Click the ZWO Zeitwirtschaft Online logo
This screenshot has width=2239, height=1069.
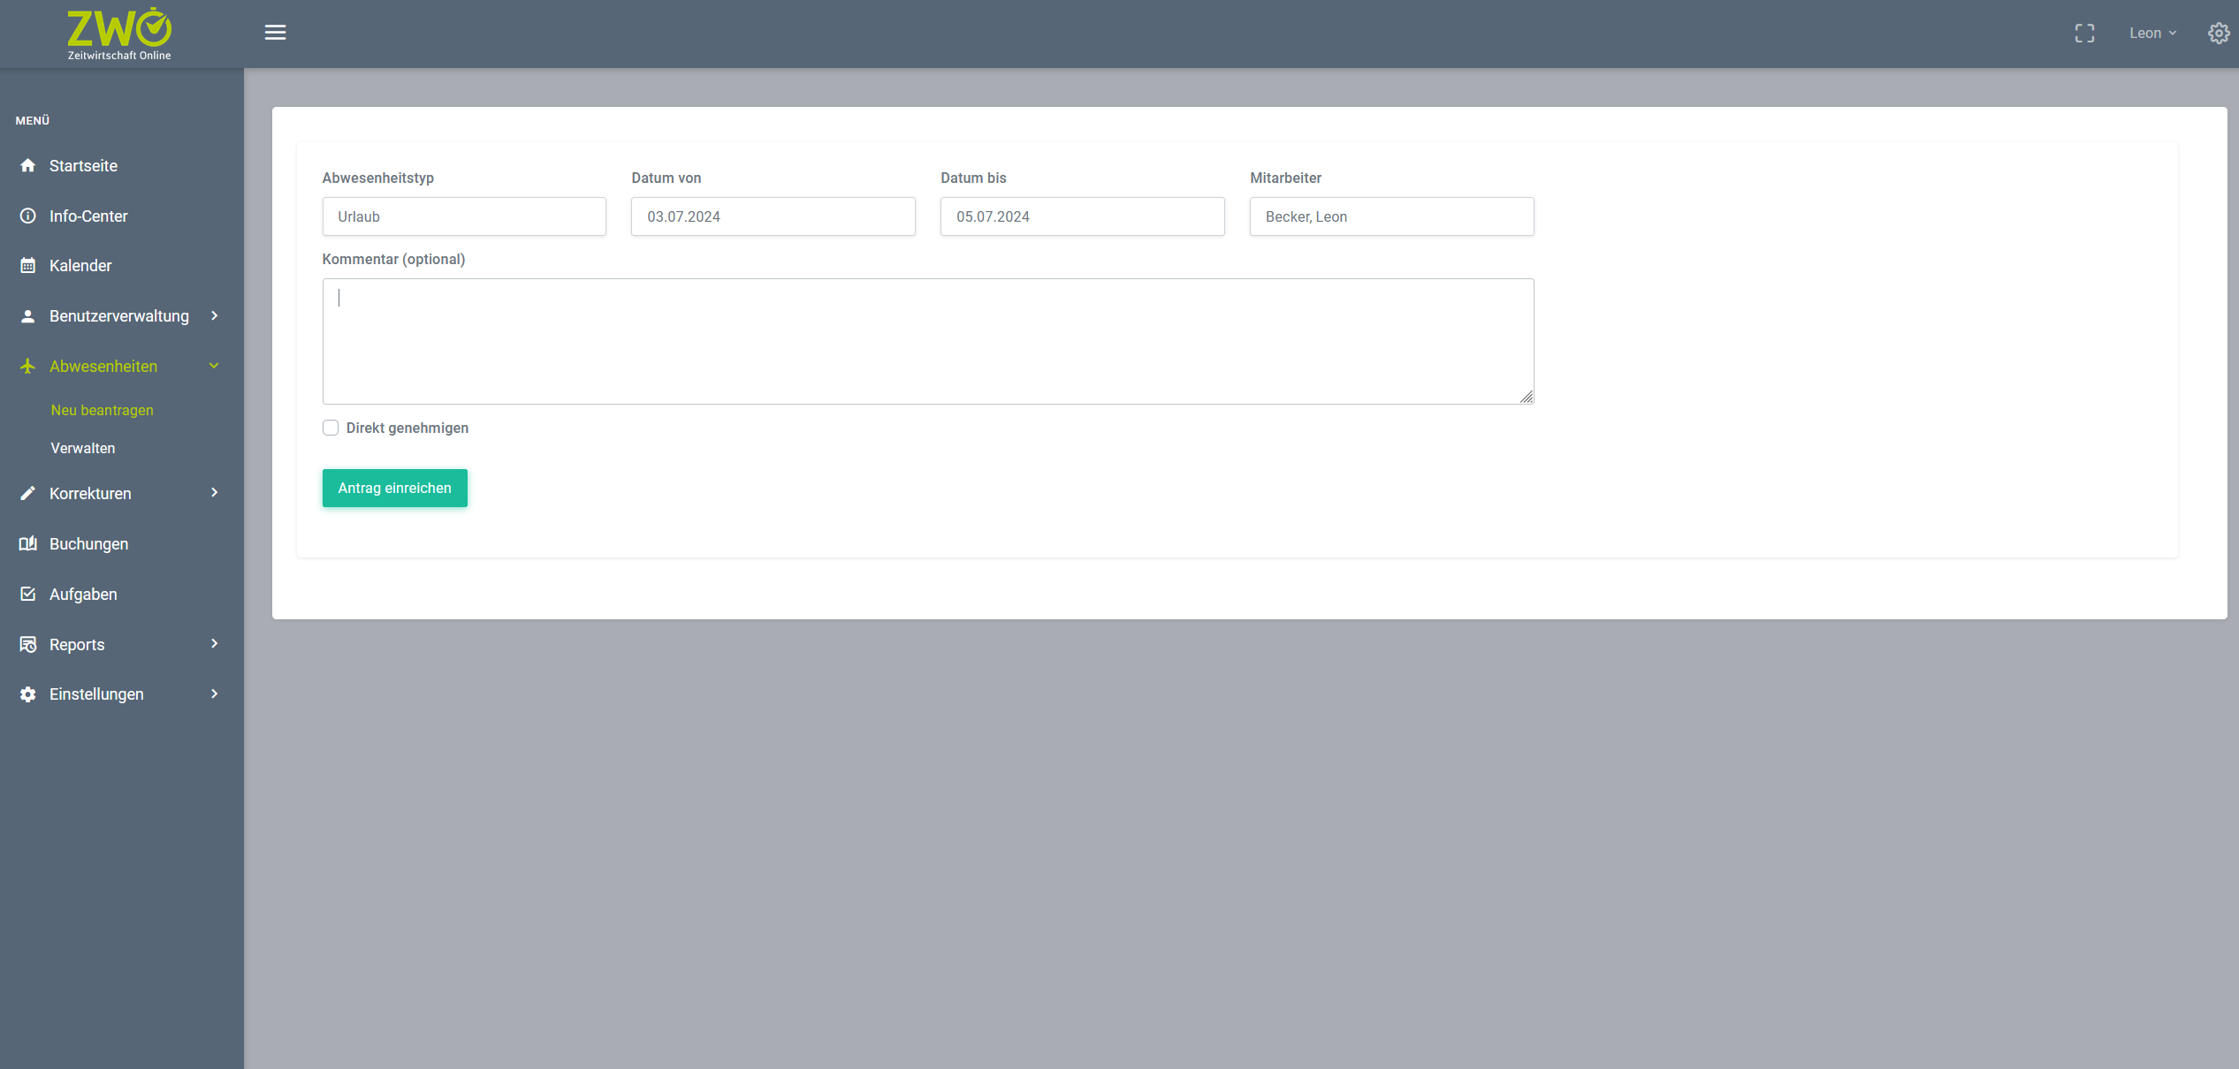click(x=119, y=34)
